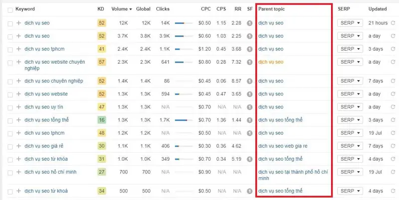View SF icon for 'dịch vụ seo uy tín' row

click(x=250, y=107)
